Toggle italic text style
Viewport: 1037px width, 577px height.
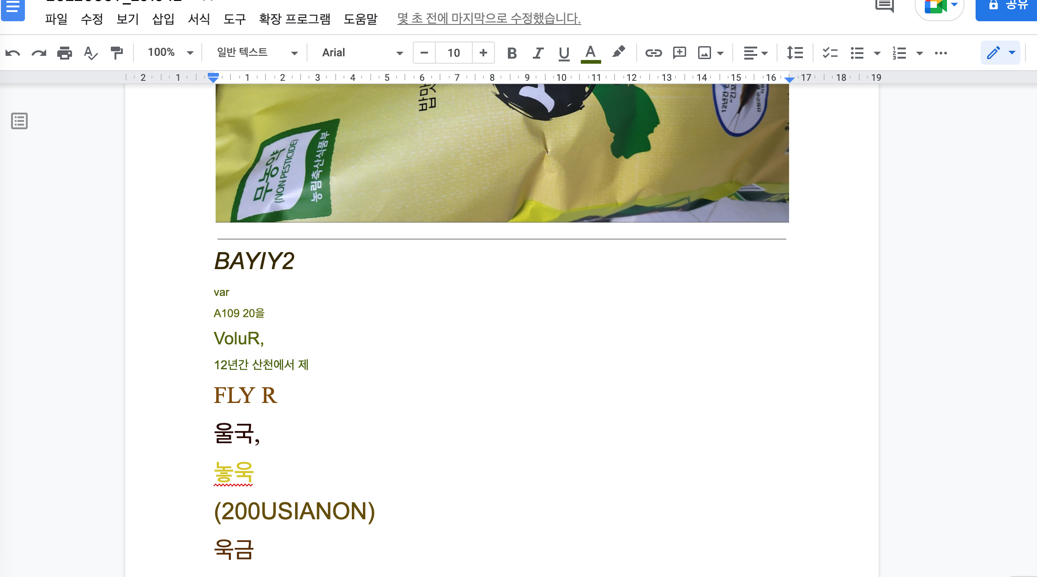click(x=537, y=53)
